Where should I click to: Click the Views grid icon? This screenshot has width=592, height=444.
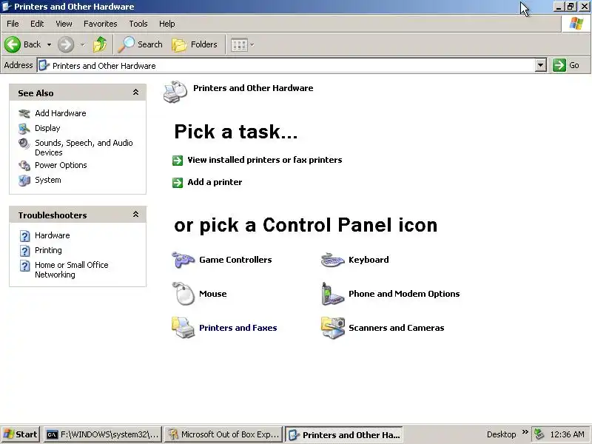pyautogui.click(x=239, y=45)
